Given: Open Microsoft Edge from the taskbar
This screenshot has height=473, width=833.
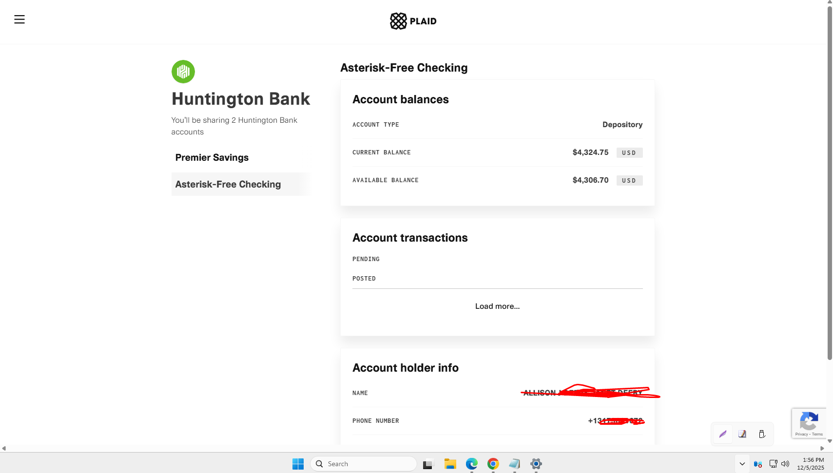Looking at the screenshot, I should point(471,464).
